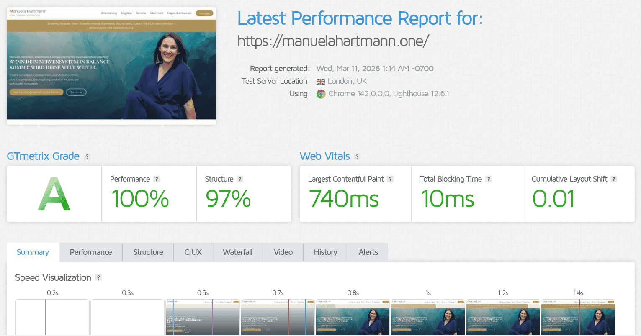Click the Chrome browser icon
This screenshot has width=641, height=336.
click(321, 94)
